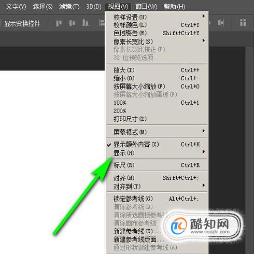
Task: Choose 放大 zoom in entry
Action: (x=157, y=70)
